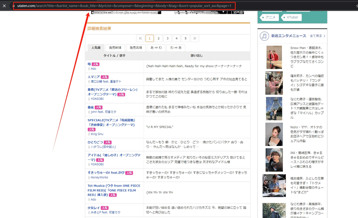Screen dimensions: 358x218
Task: Open the song SPECIALZ by King Gnu
Action: [x=111, y=122]
